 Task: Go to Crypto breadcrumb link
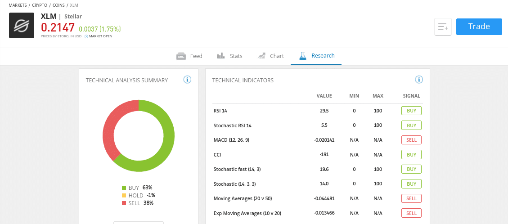(x=40, y=5)
